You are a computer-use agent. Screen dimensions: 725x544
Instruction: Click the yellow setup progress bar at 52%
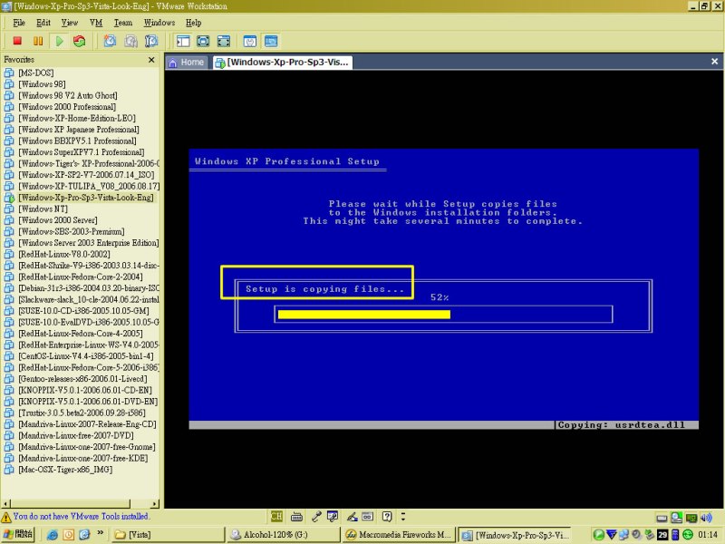(364, 315)
